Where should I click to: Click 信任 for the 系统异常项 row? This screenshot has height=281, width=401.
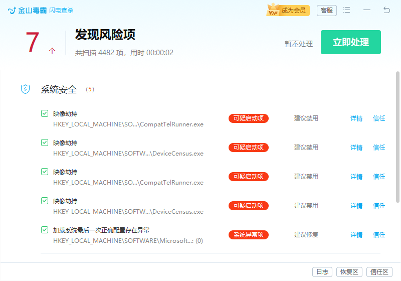tap(379, 235)
